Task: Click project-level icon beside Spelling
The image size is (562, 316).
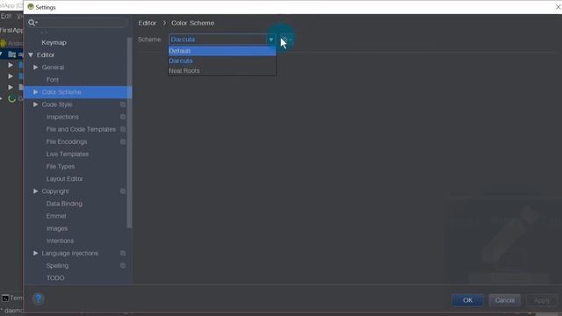Action: point(123,266)
